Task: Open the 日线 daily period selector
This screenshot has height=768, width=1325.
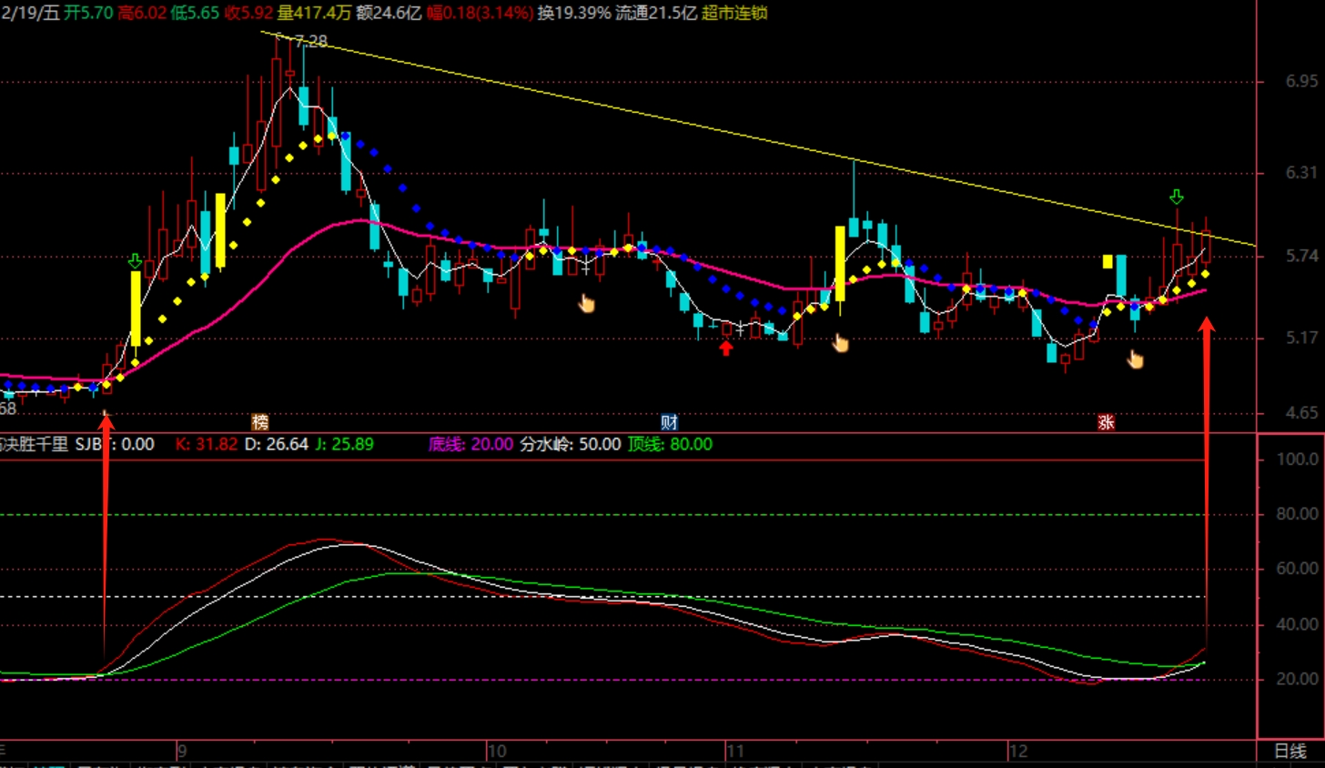Action: (1290, 752)
